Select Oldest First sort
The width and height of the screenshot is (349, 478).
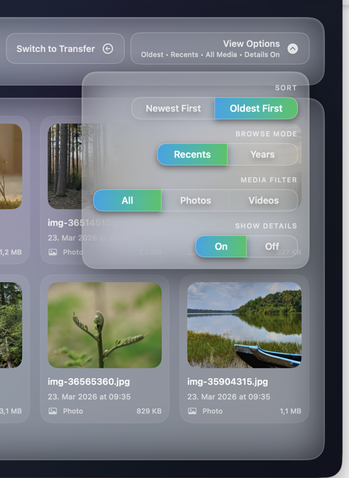click(256, 108)
